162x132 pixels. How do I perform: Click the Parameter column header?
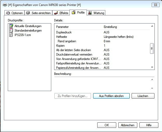tap(62, 27)
